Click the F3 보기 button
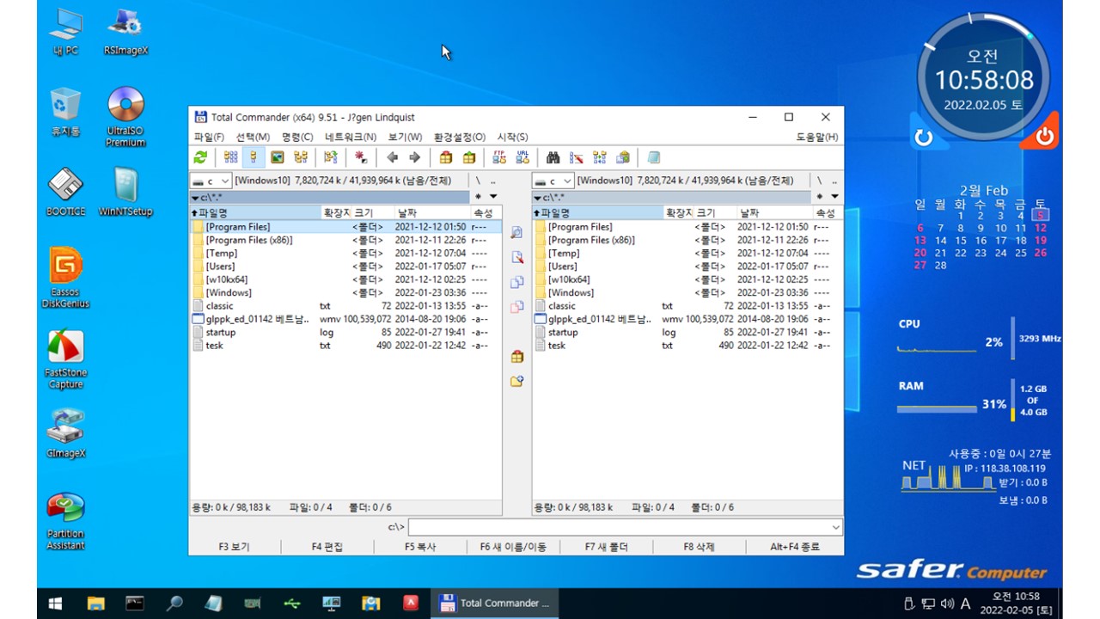The height and width of the screenshot is (619, 1100). (x=235, y=547)
